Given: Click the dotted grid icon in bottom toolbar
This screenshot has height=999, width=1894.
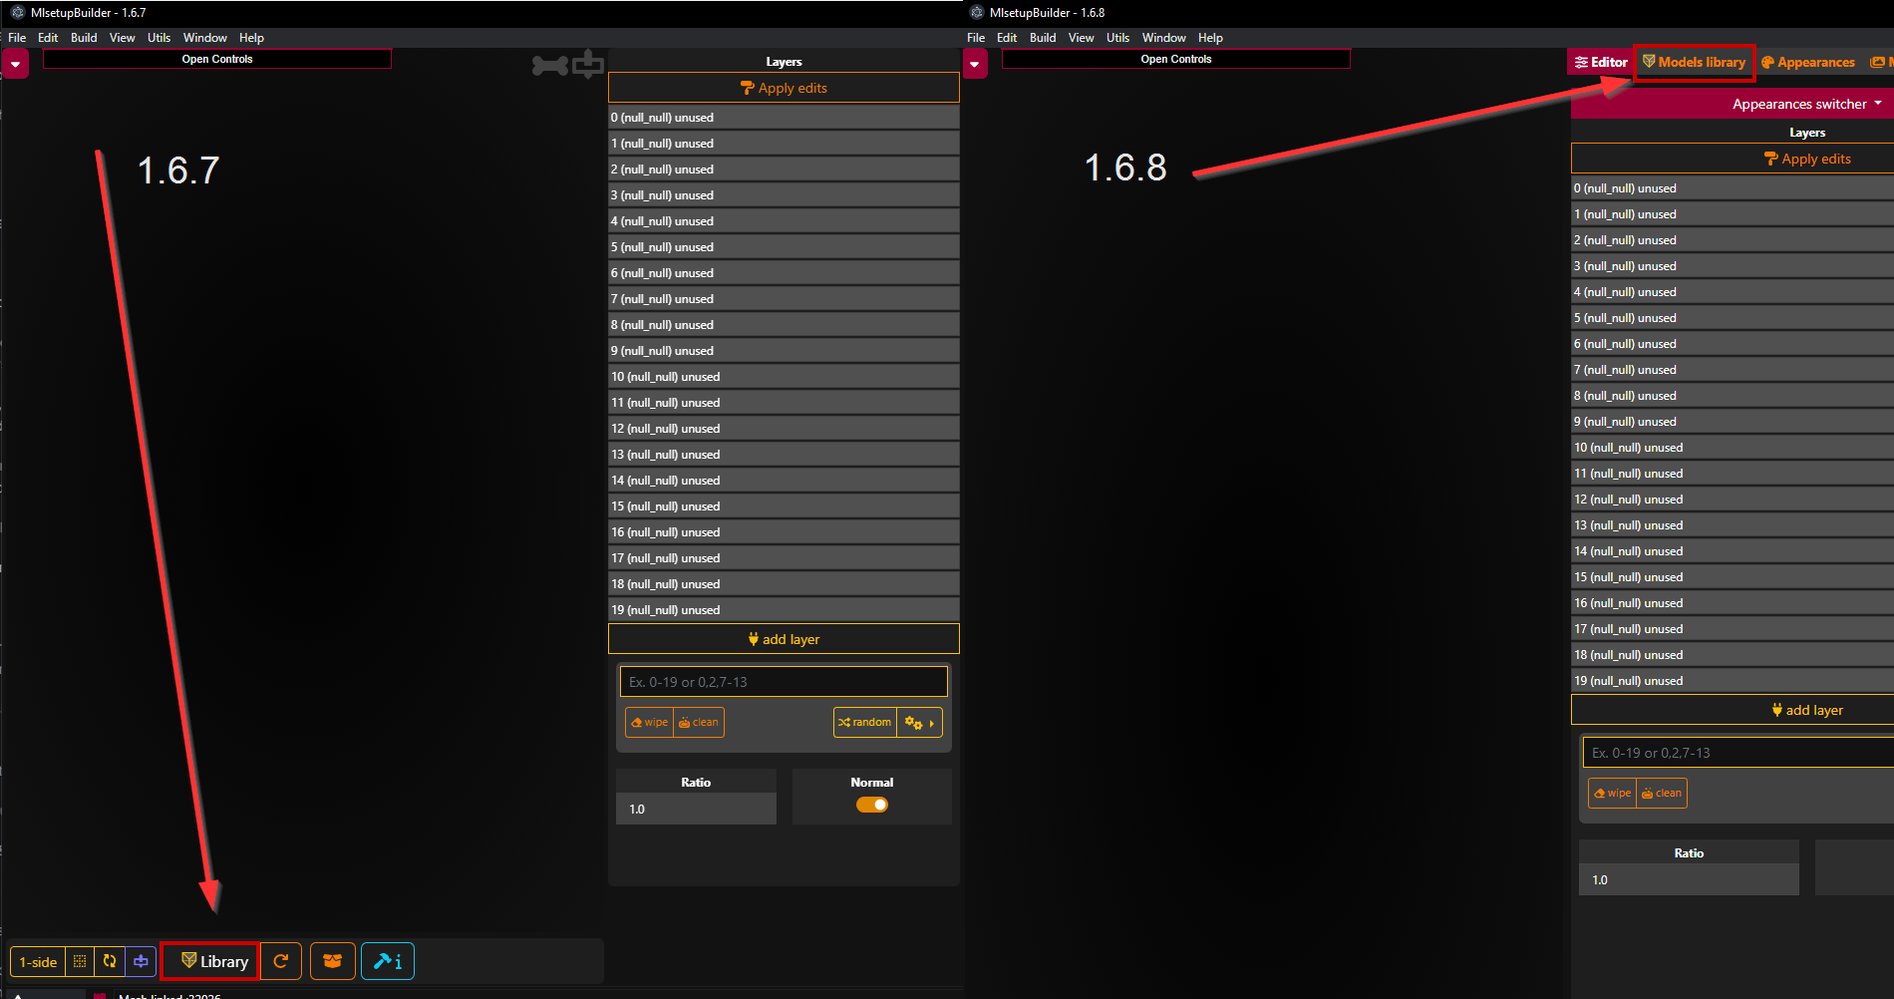Looking at the screenshot, I should point(80,961).
